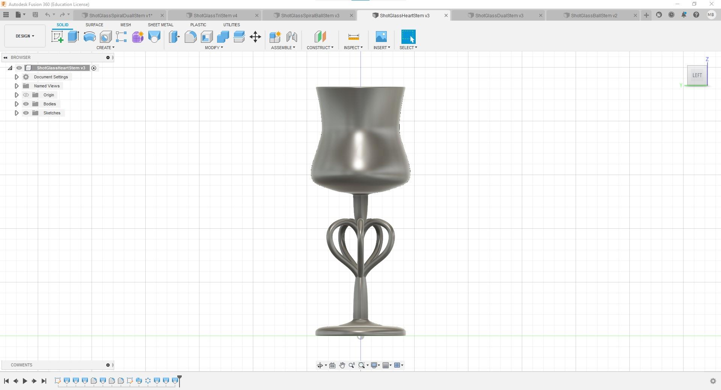Image resolution: width=721 pixels, height=390 pixels.
Task: Select the Revolve tool
Action: (x=89, y=37)
